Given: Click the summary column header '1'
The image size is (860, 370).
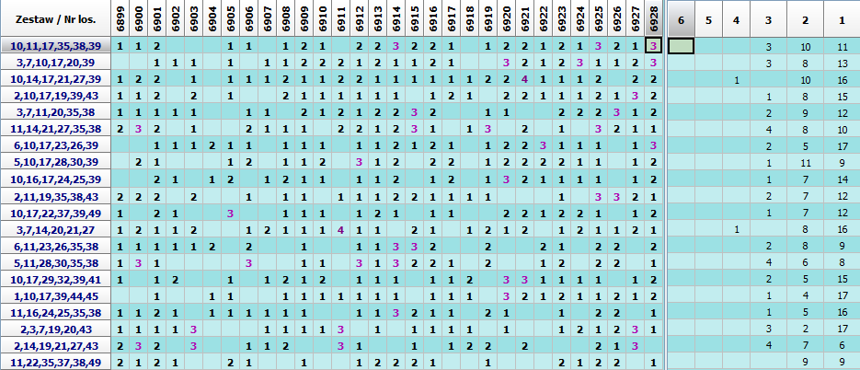Looking at the screenshot, I should point(843,18).
